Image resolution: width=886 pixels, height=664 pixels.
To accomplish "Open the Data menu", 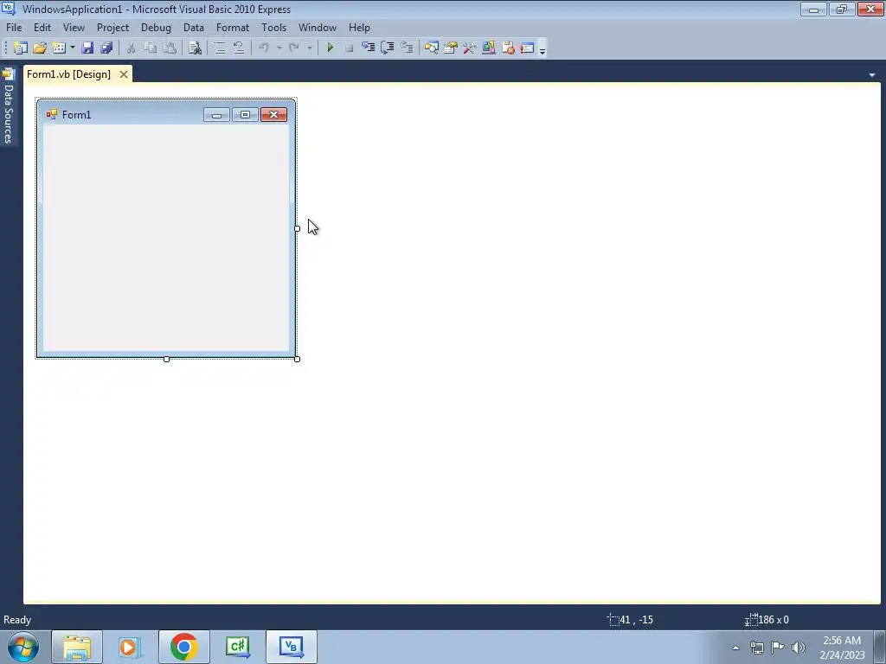I will (193, 28).
